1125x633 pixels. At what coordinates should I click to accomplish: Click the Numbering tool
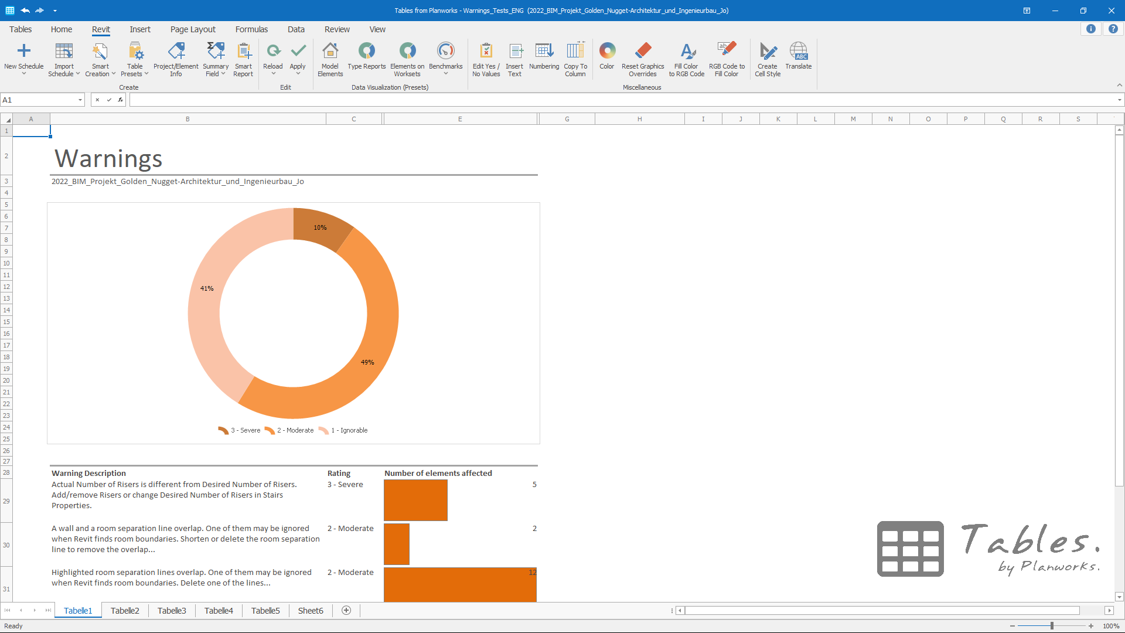[x=544, y=52]
